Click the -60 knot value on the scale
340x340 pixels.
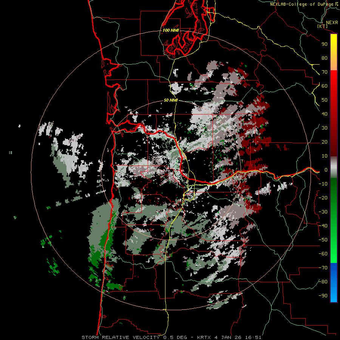click(x=323, y=254)
